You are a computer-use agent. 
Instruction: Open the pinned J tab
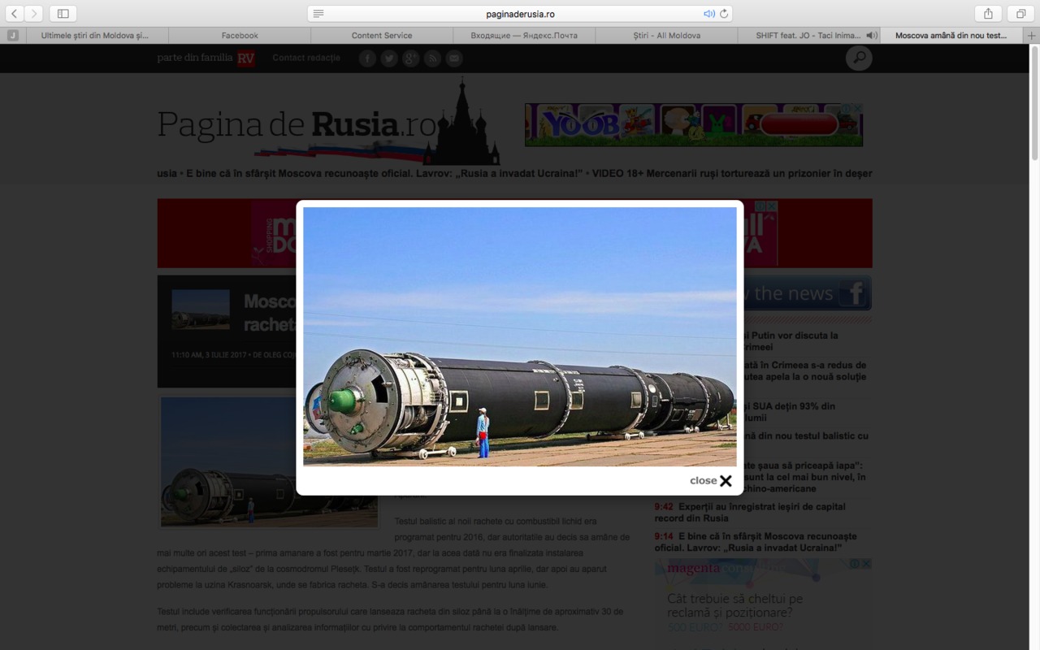[13, 36]
